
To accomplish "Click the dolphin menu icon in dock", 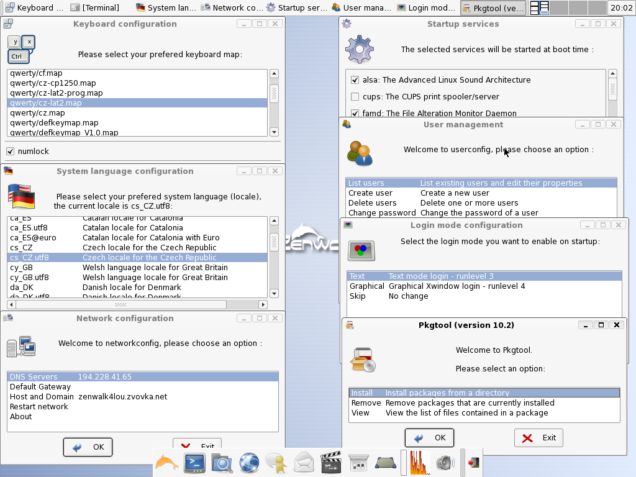I will pos(166,463).
